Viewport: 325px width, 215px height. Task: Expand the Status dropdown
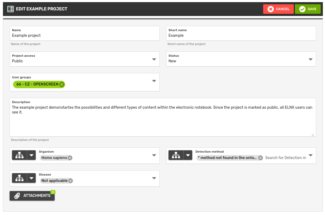pyautogui.click(x=311, y=59)
